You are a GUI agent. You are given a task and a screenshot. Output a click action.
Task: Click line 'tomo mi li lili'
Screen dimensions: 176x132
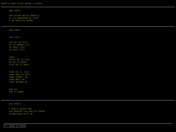coord(19,72)
